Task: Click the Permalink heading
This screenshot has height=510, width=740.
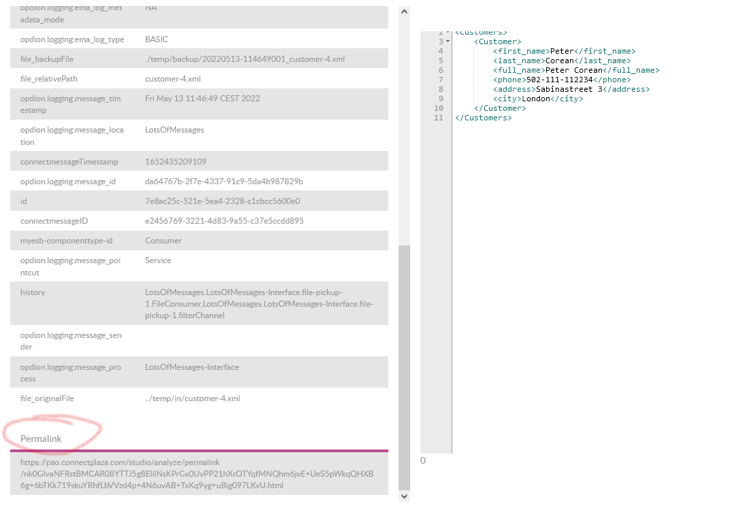Action: 41,439
